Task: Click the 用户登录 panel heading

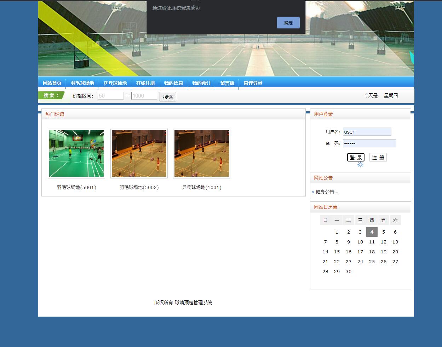Action: (x=323, y=114)
